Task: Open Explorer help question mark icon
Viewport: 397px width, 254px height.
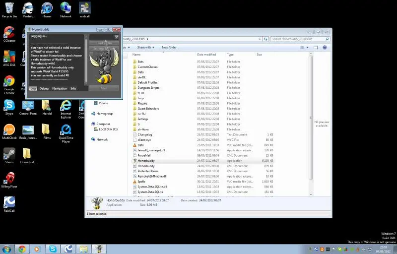Action: 325,47
